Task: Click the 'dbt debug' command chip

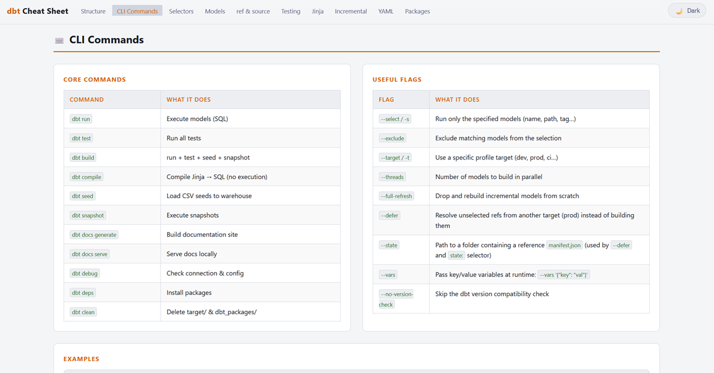Action: coord(84,273)
